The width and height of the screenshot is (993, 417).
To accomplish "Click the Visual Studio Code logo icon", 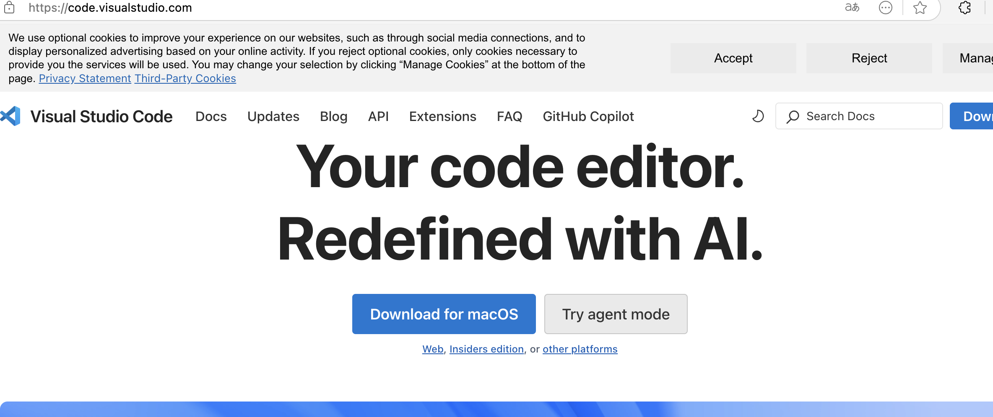I will click(10, 116).
